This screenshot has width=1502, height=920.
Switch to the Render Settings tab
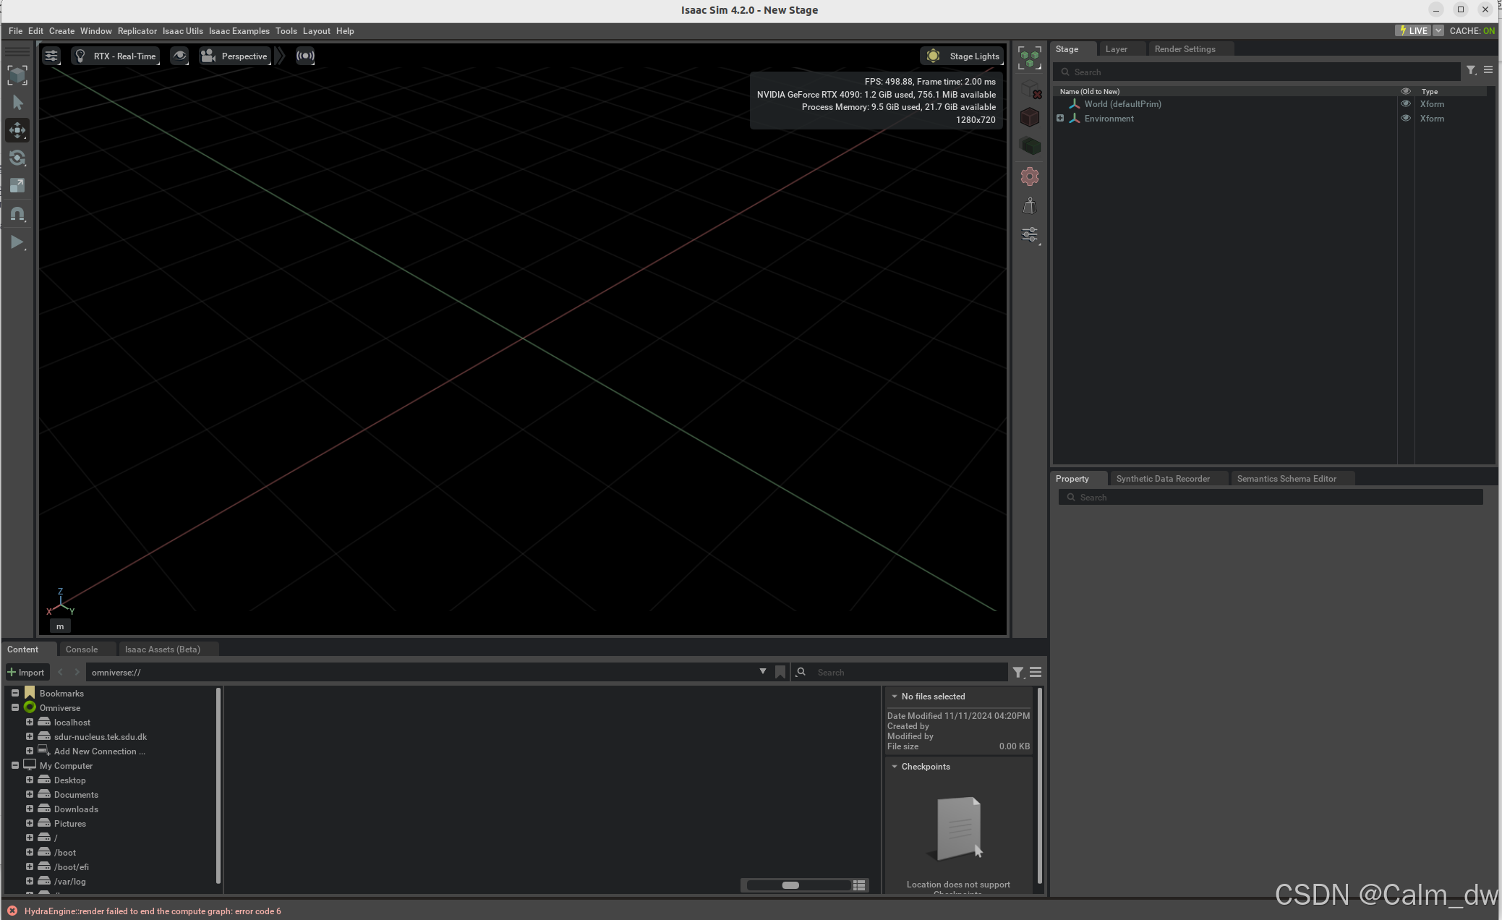click(1185, 49)
